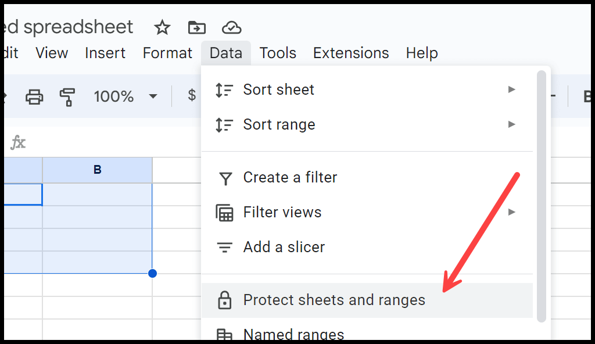Click the move to folder icon

pyautogui.click(x=196, y=28)
